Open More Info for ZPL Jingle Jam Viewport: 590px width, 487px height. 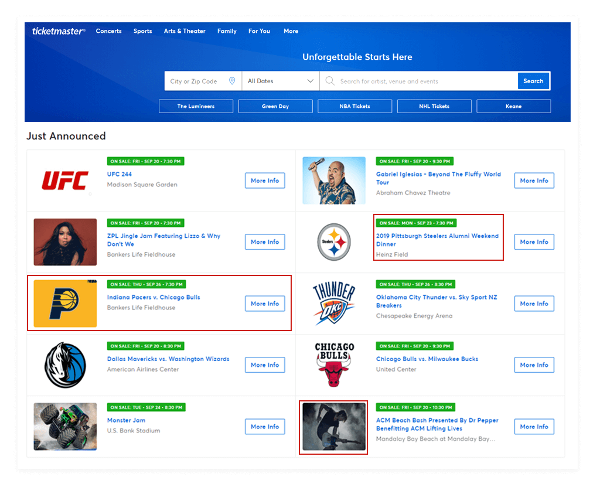coord(265,242)
